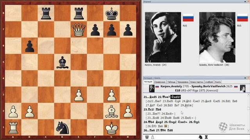
Task: Select the white pawn on b2
Action: (30, 112)
